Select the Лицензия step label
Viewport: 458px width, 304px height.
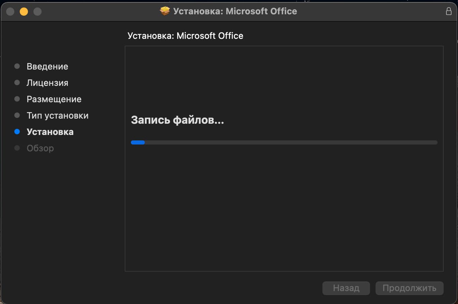(x=47, y=83)
